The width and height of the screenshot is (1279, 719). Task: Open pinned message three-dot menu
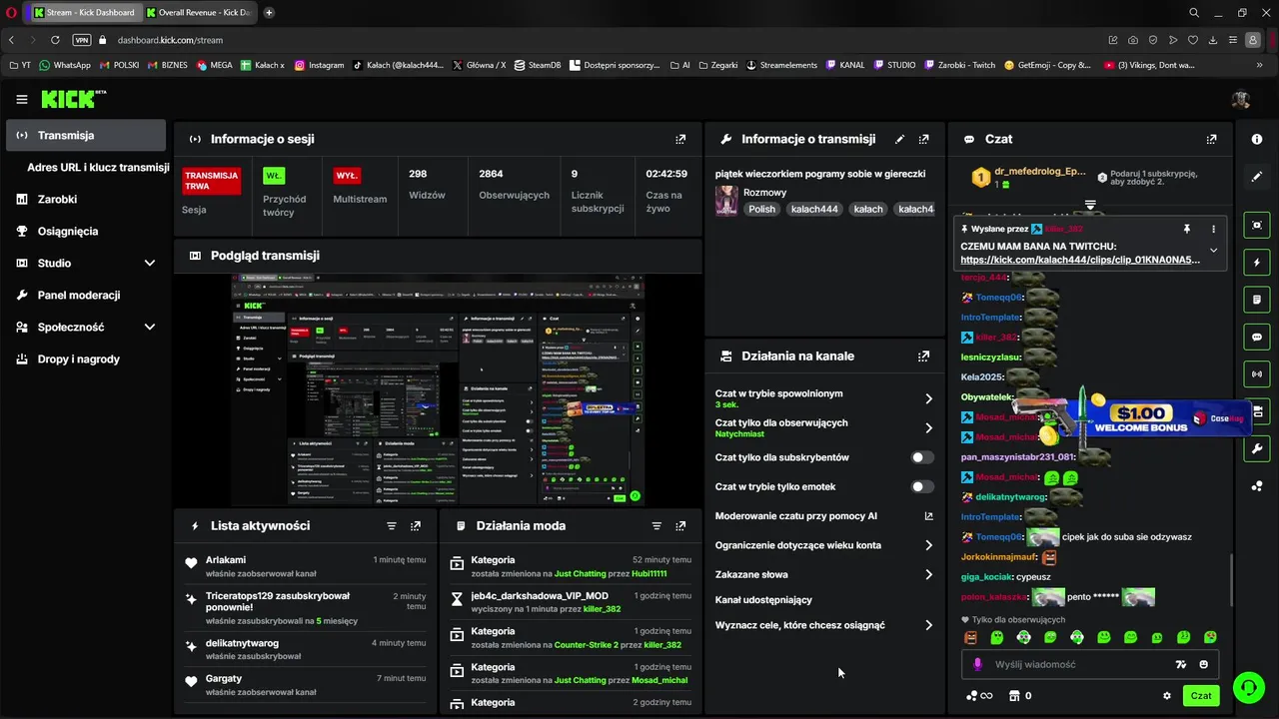(1214, 229)
